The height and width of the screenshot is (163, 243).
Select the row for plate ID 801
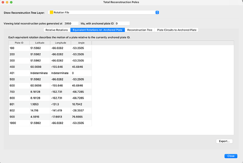tap(50, 104)
